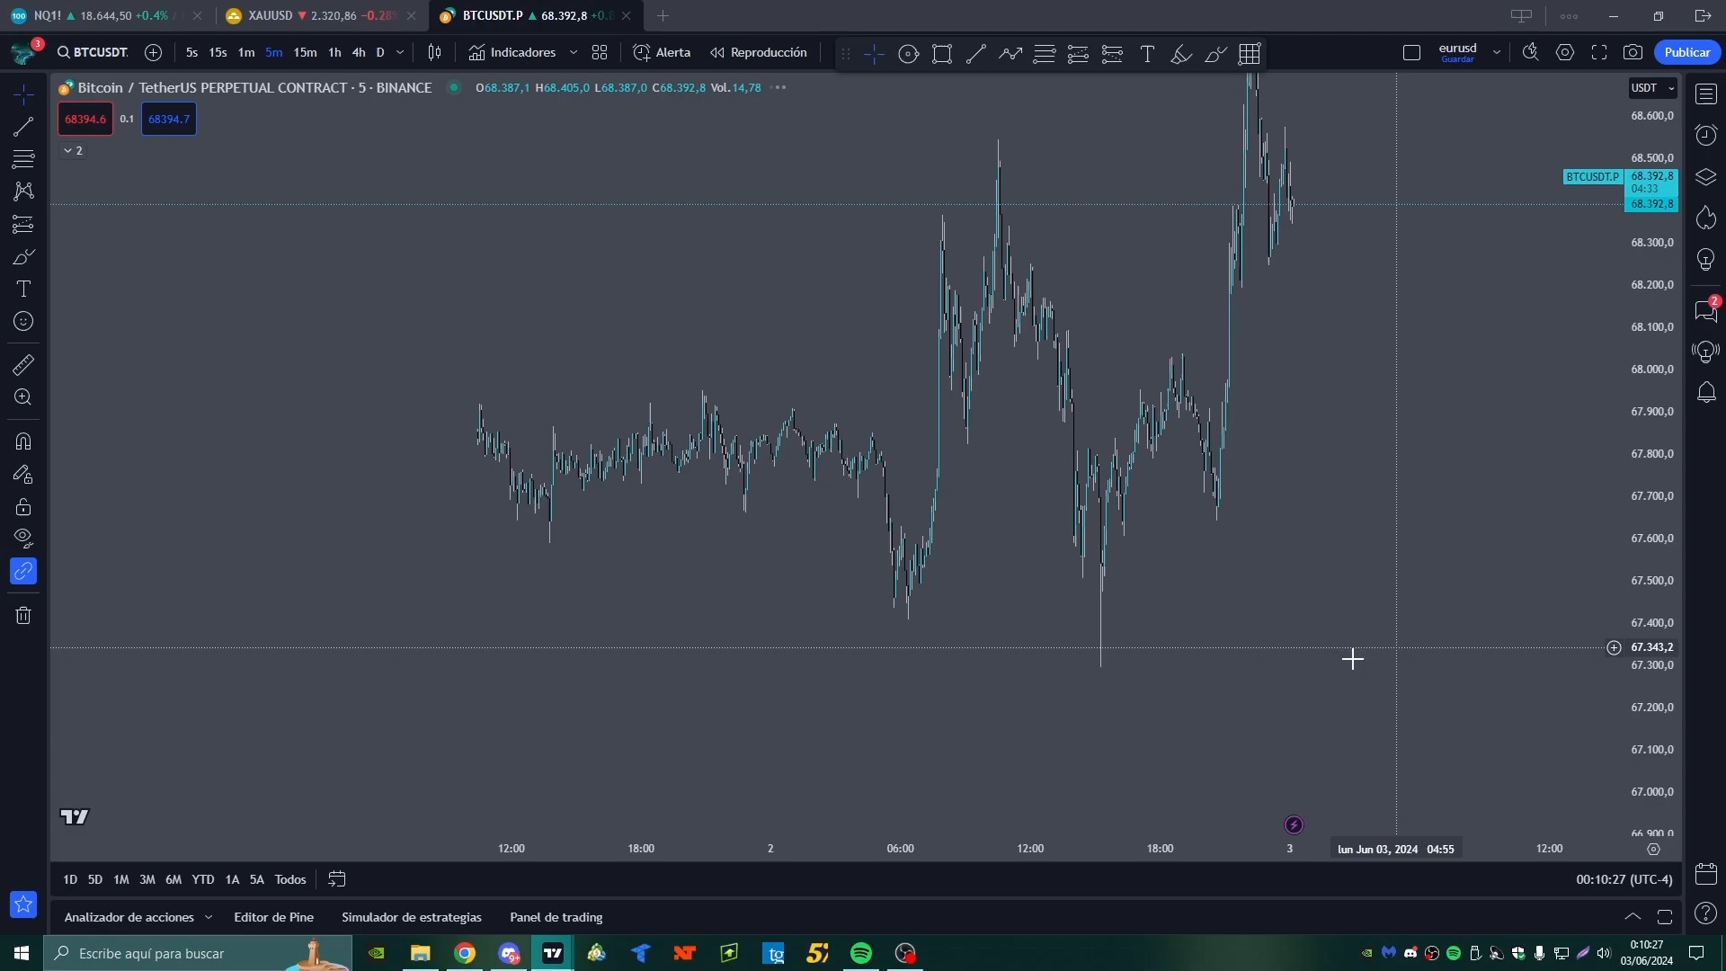The width and height of the screenshot is (1726, 971).
Task: Toggle lock all drawings padlock
Action: click(x=23, y=507)
